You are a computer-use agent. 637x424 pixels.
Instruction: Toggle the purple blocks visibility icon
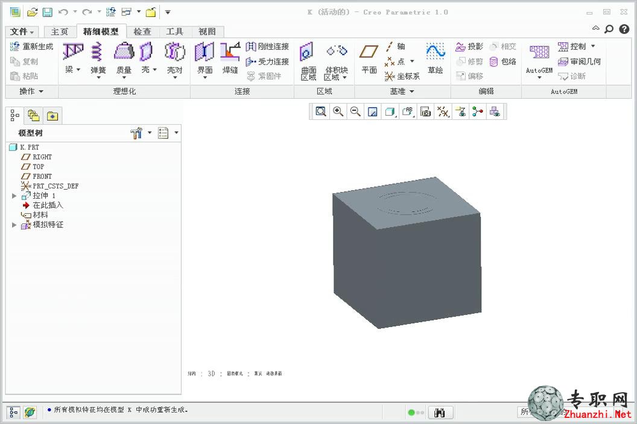coord(495,111)
